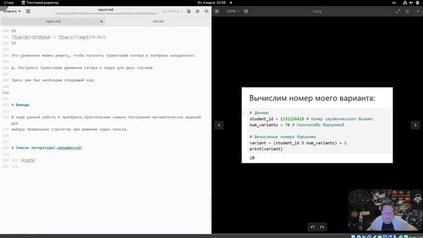Click the \frac{dr}{d\theta} formula line
Image resolution: width=423 pixels, height=238 pixels.
59,37
